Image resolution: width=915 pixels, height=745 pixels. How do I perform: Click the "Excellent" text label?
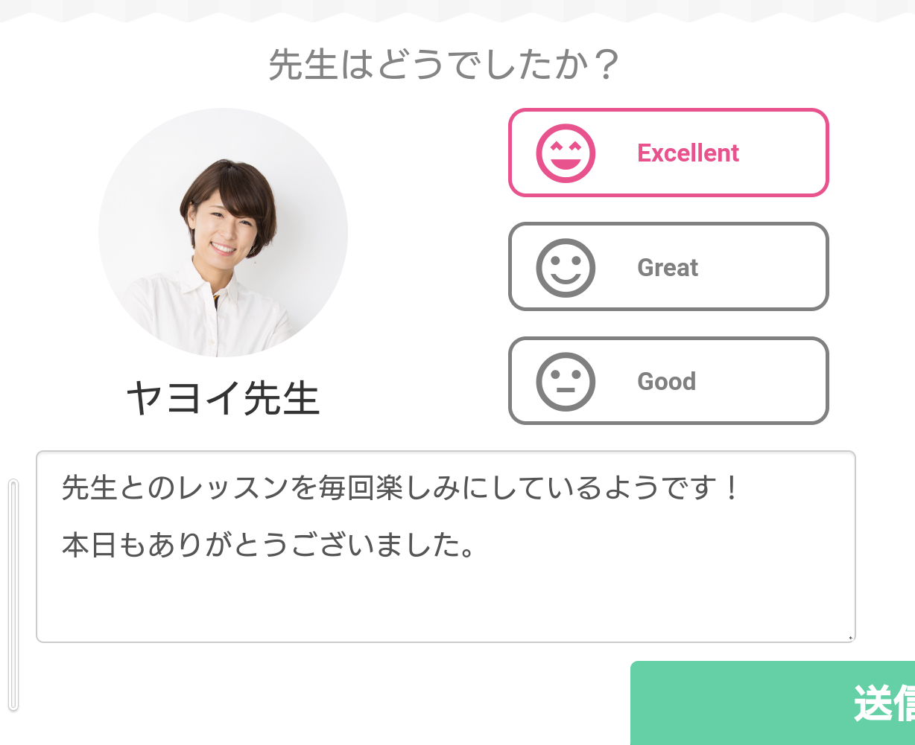tap(688, 153)
